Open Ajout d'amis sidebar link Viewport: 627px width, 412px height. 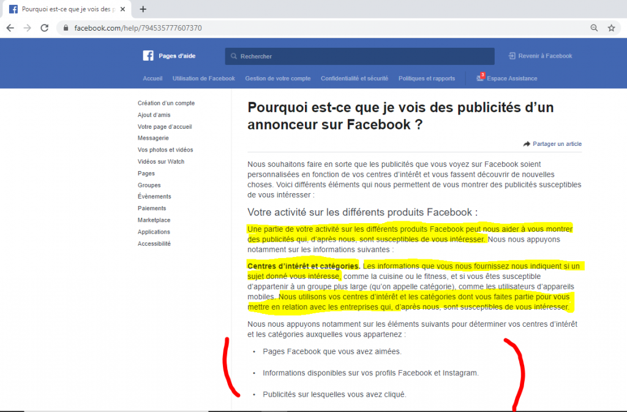154,115
